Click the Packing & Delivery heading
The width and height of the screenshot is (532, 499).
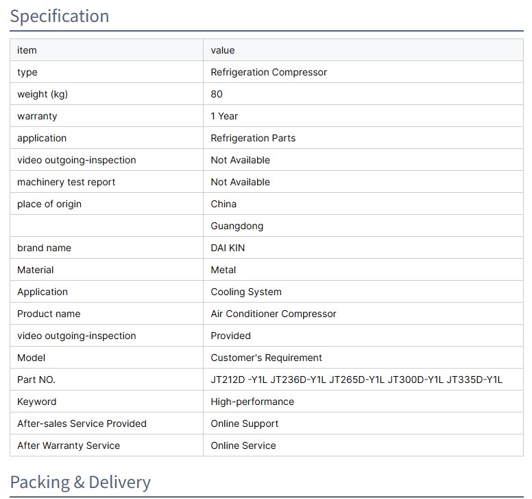[80, 482]
